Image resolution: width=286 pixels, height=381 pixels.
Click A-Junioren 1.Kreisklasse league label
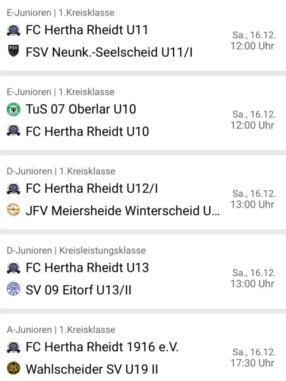point(61,330)
